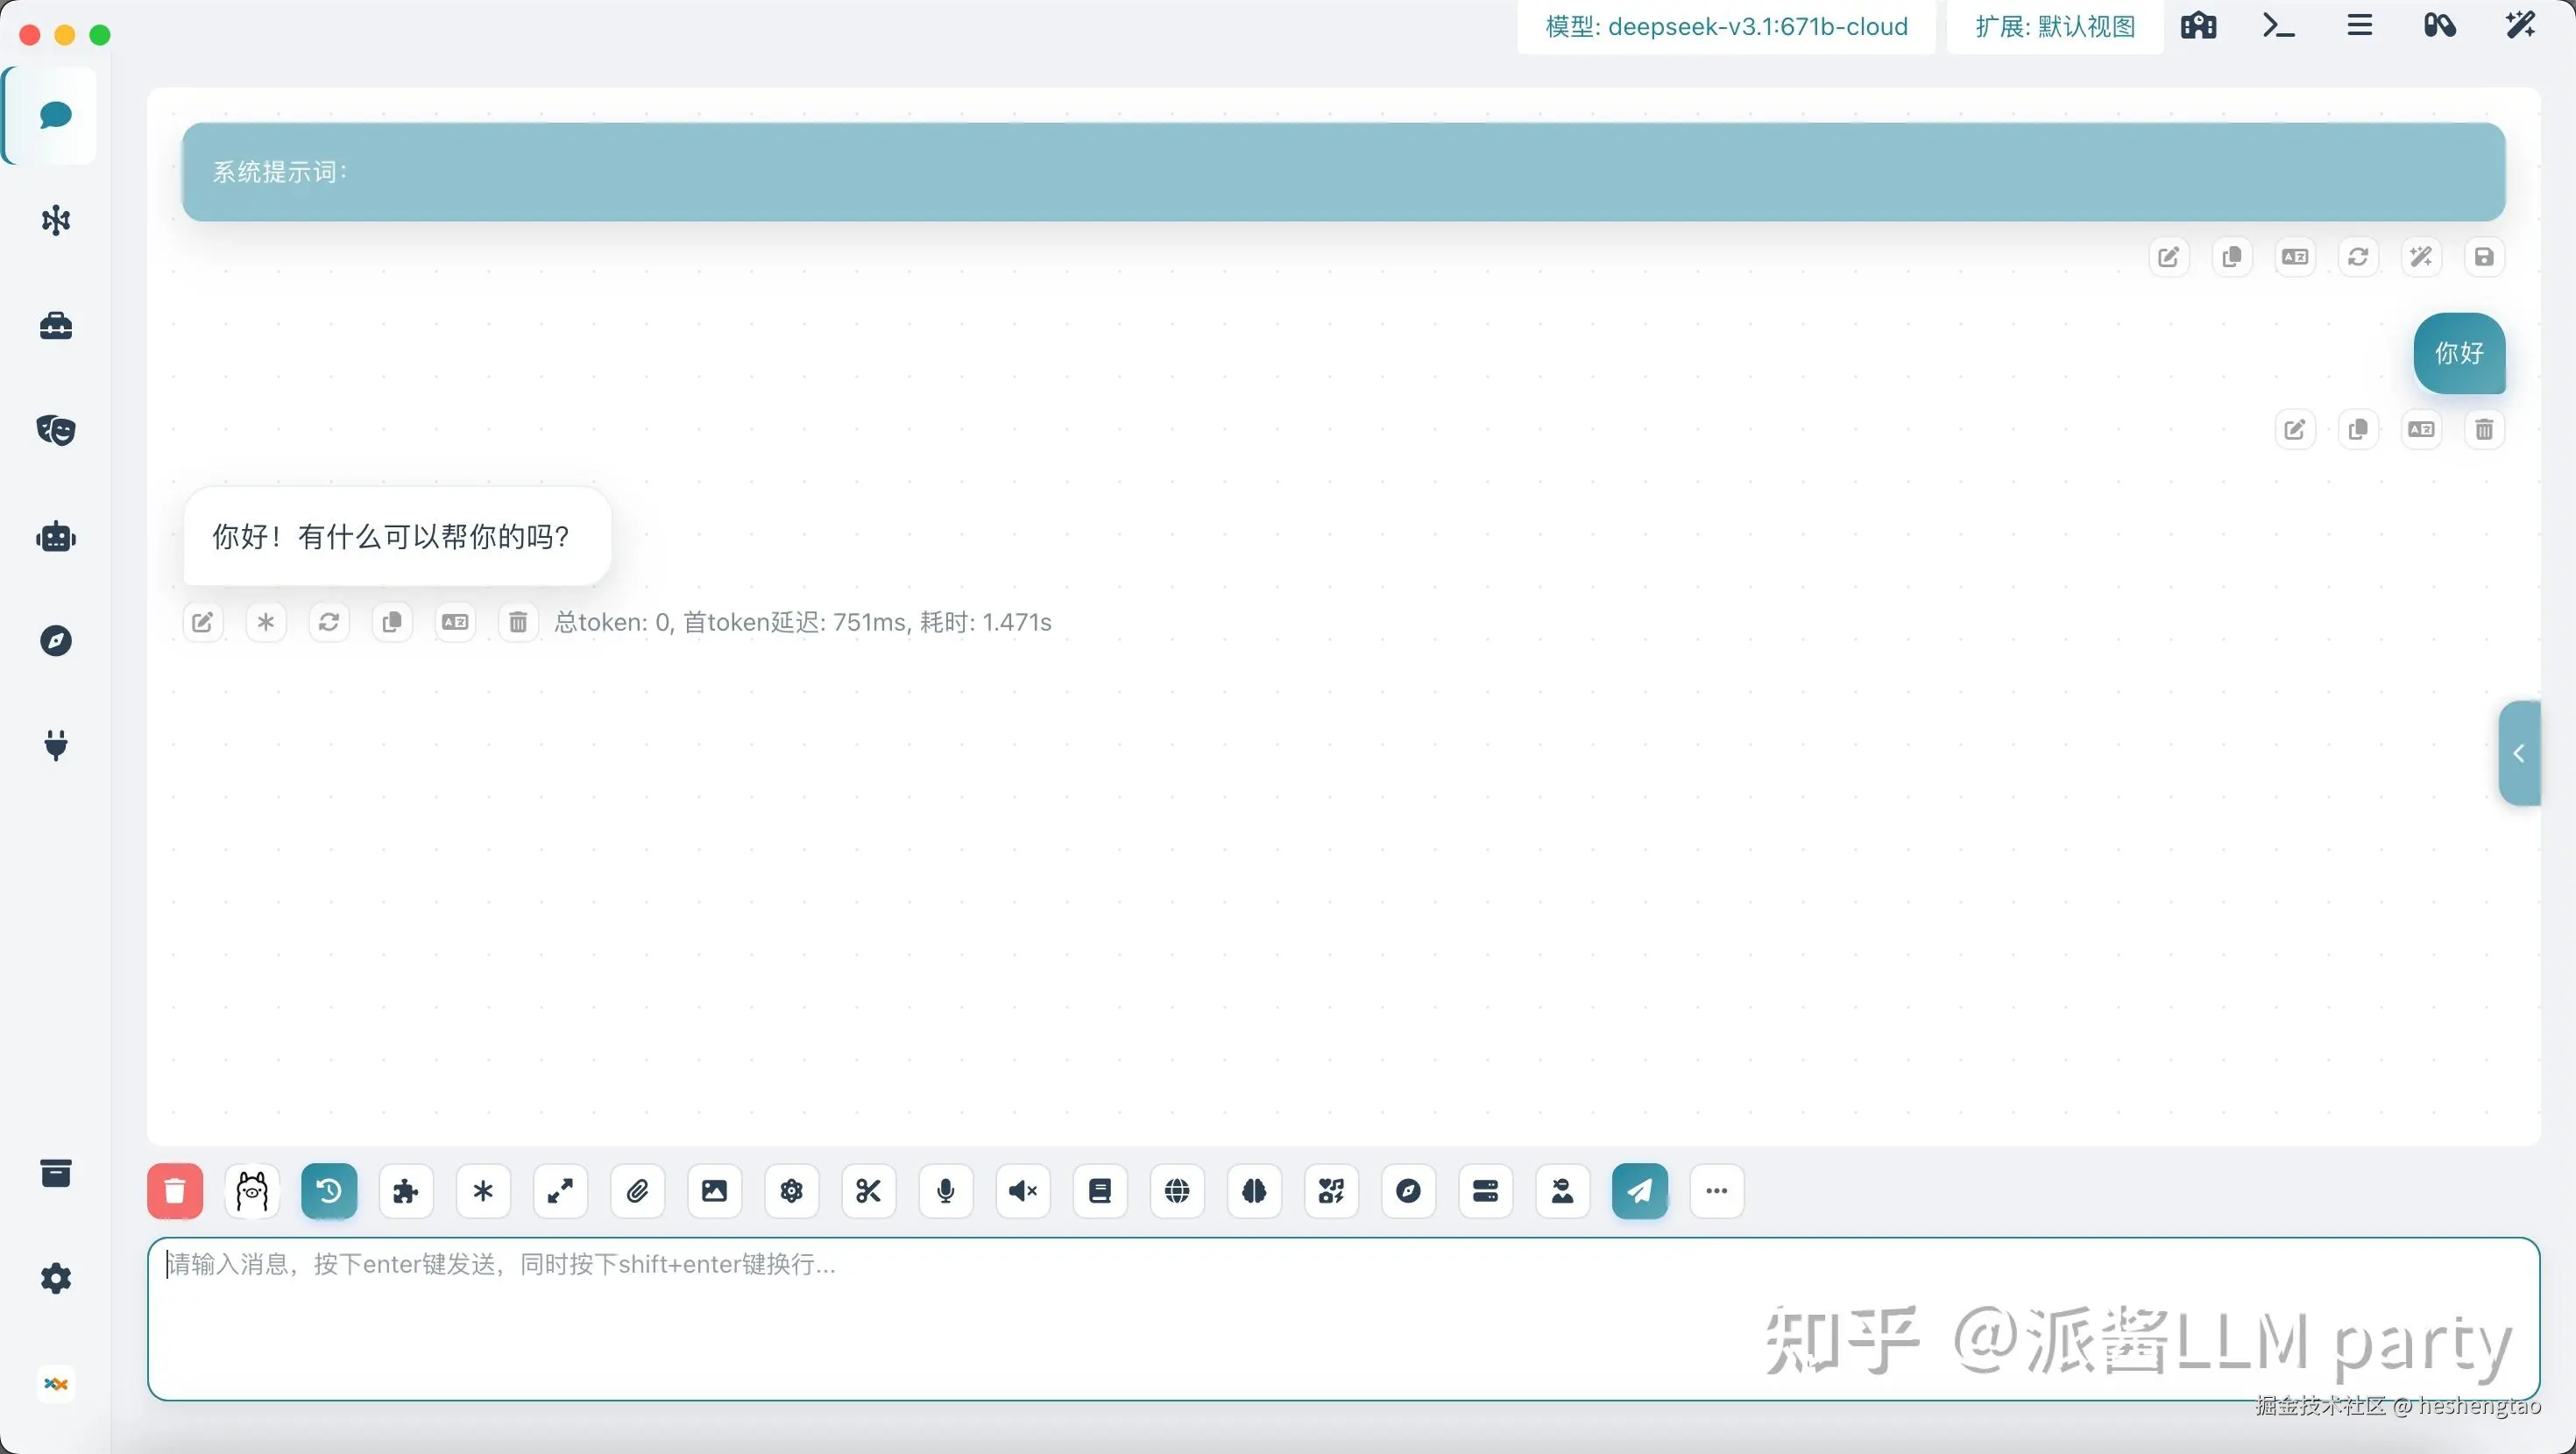Screen dimensions: 2576x1454
Task: Toggle the microphone voice input
Action: tap(946, 1190)
